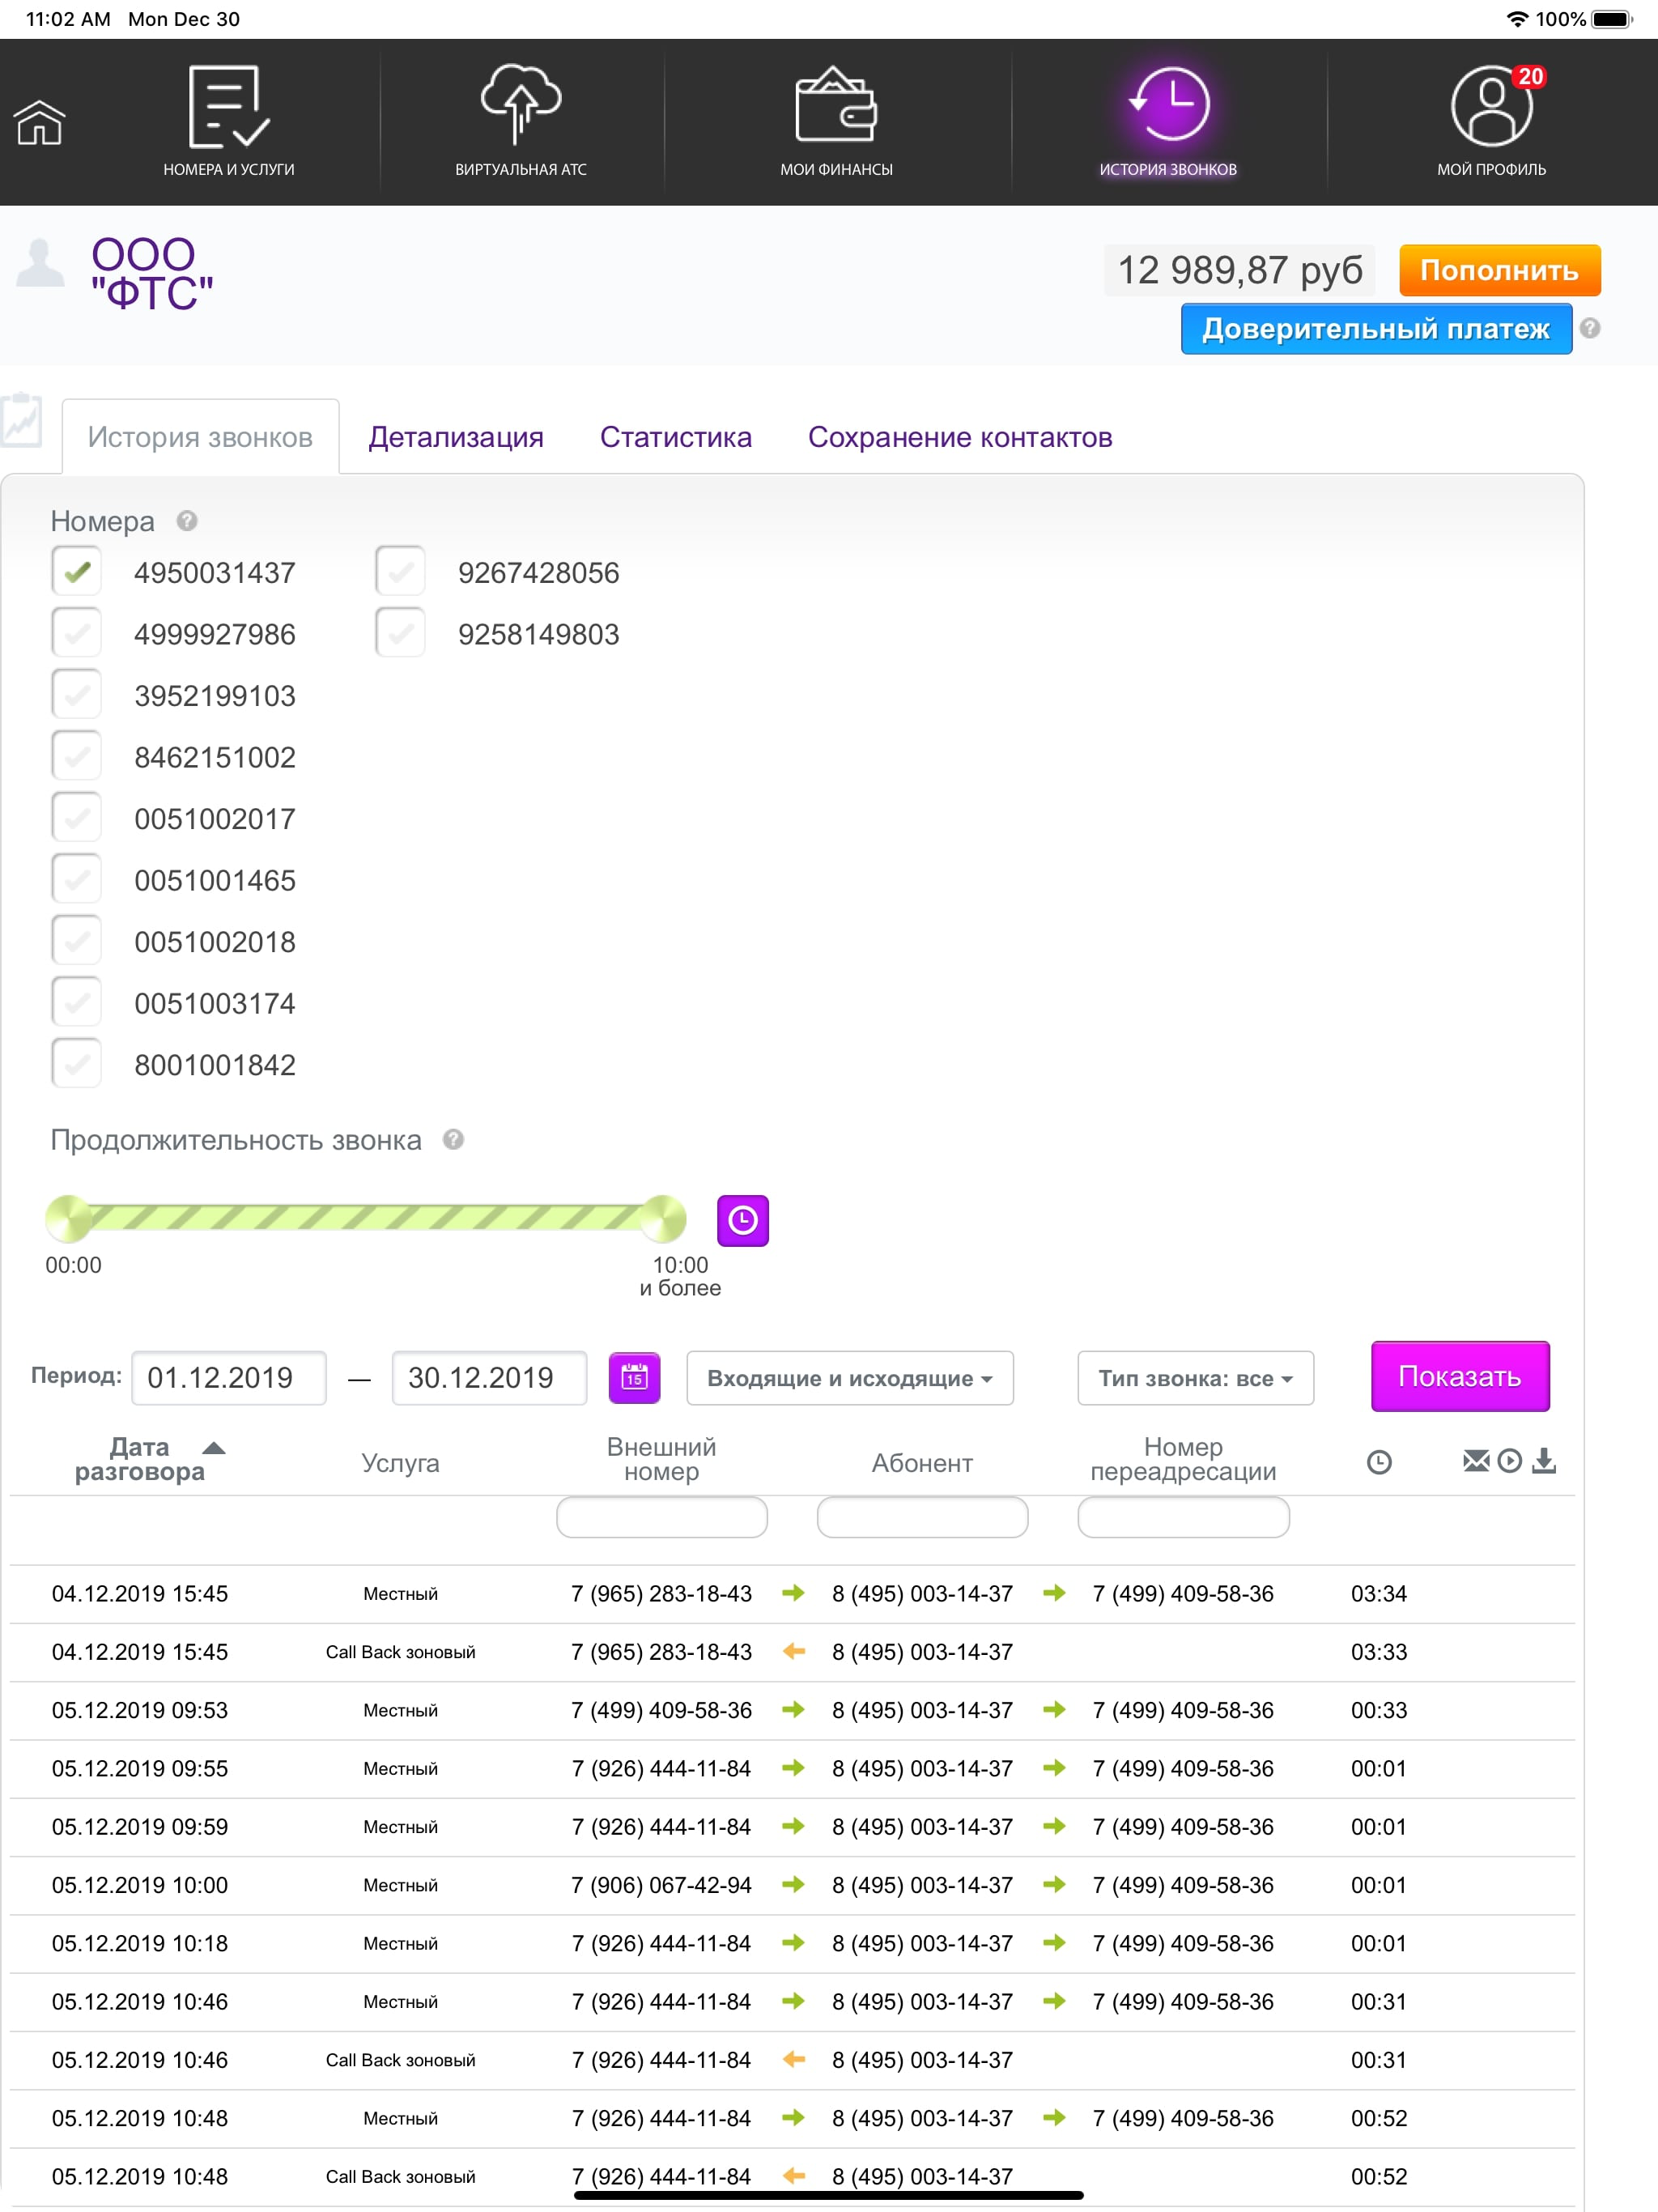Image resolution: width=1658 pixels, height=2212 pixels.
Task: Switch to Сохранение контактов tab
Action: pyautogui.click(x=960, y=437)
